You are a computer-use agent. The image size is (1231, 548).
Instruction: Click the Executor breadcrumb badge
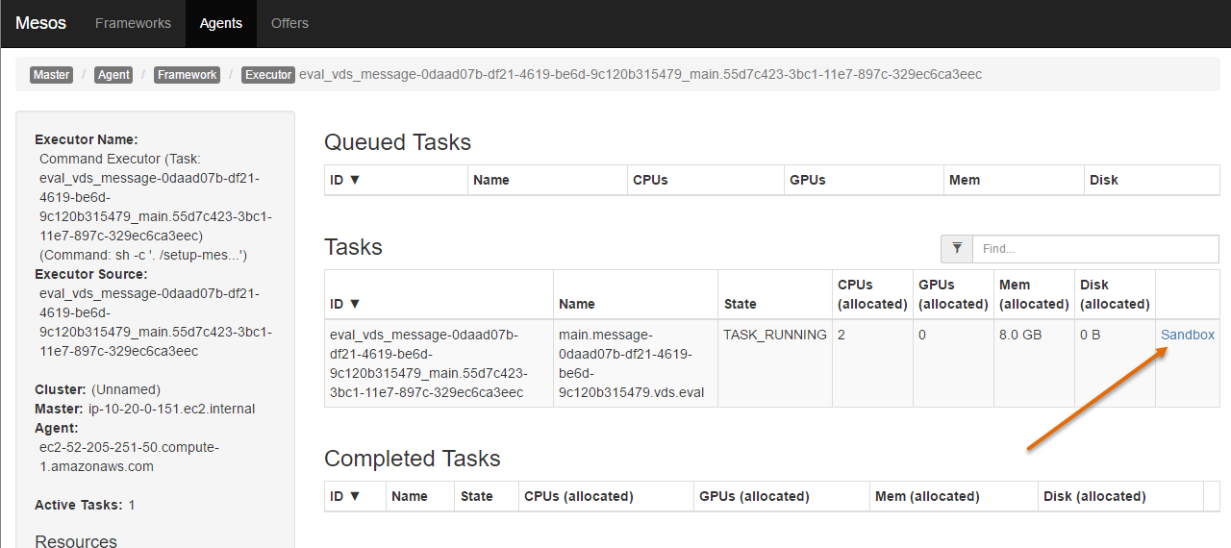pyautogui.click(x=268, y=74)
